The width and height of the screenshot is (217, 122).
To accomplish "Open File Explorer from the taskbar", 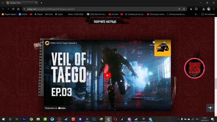I will coord(38,119).
